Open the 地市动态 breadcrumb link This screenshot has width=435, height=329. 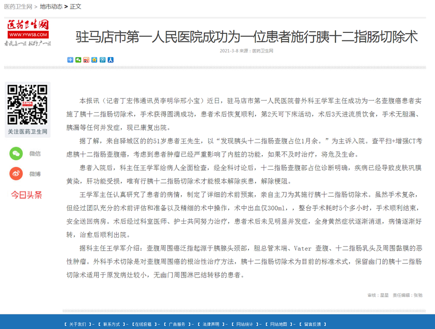click(51, 7)
